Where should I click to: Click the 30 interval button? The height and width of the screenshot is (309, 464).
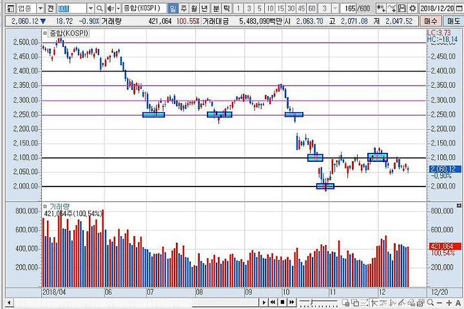291,8
